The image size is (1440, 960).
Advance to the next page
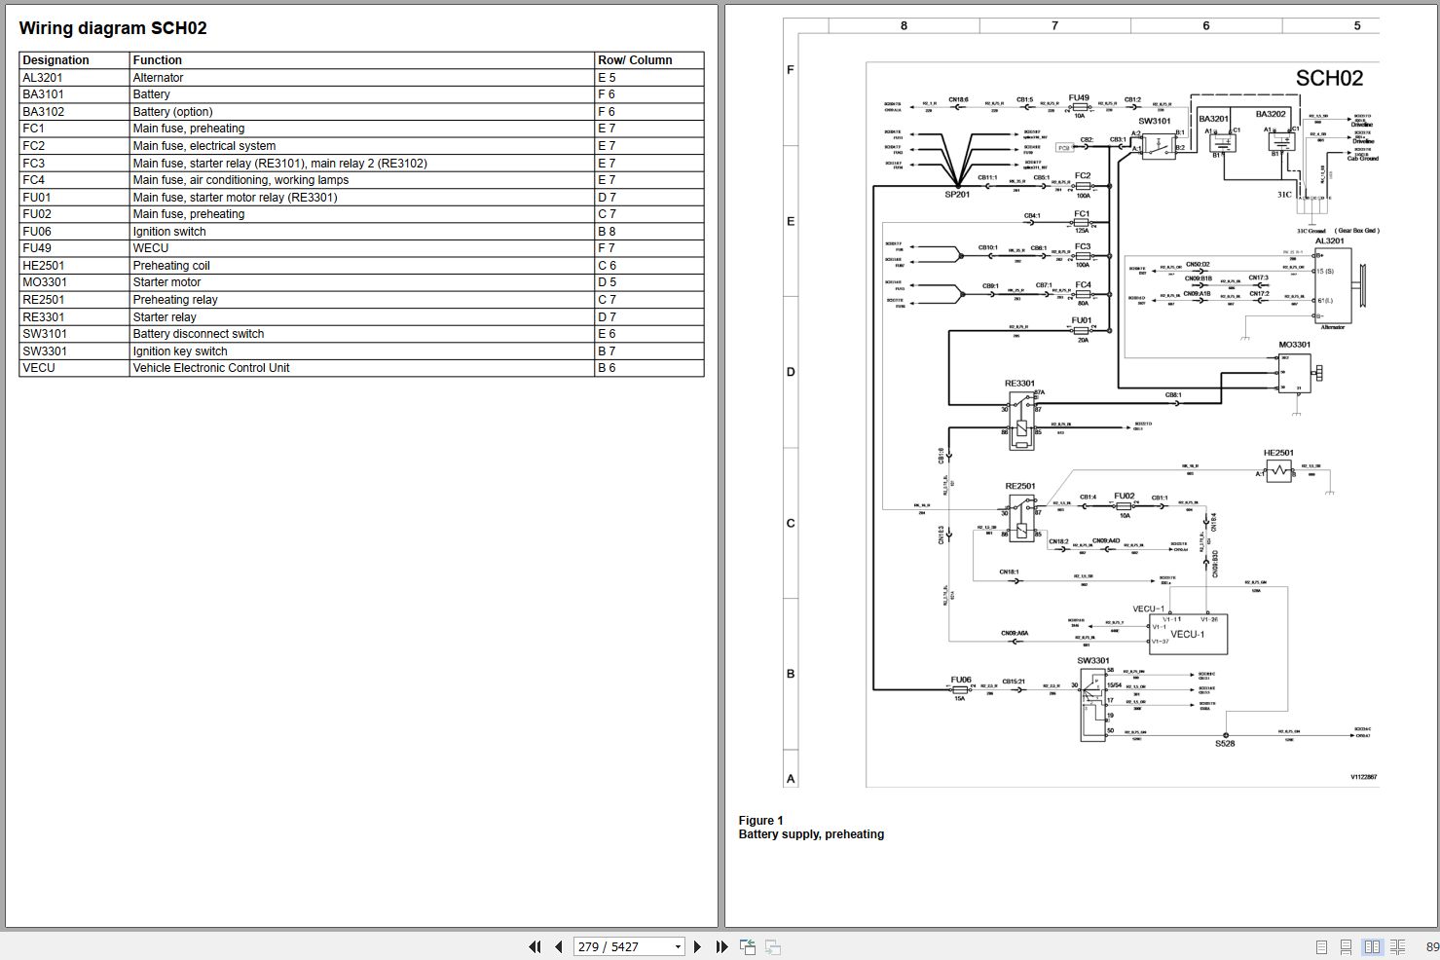pos(697,945)
